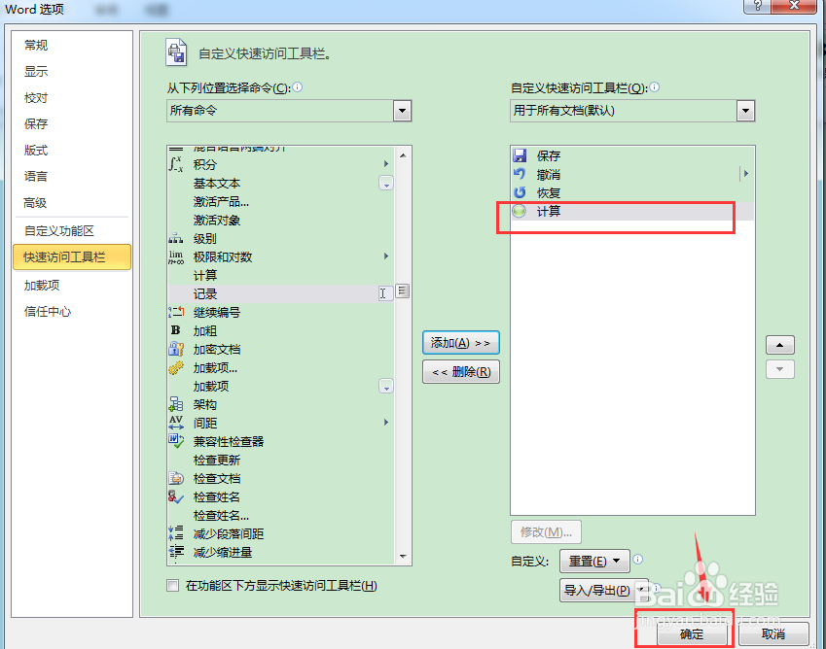The image size is (826, 649).
Task: Expand the 间距 submenu arrow
Action: coord(386,423)
